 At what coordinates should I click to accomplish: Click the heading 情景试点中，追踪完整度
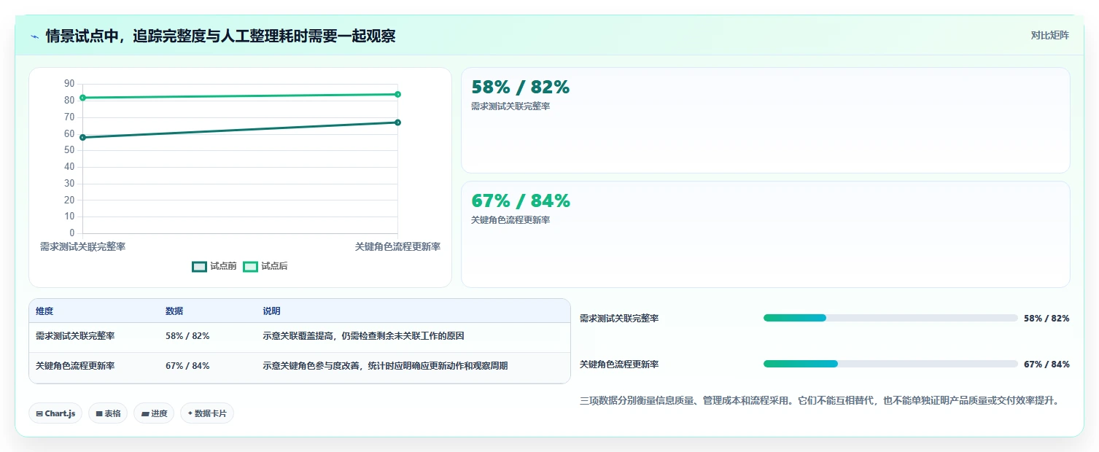pyautogui.click(x=220, y=36)
